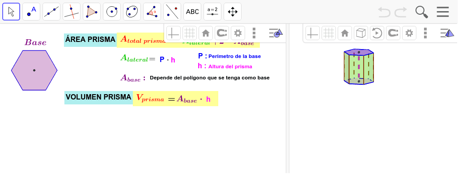The image size is (458, 174).
Task: Collapse the 3D view style bar
Action: coord(447,33)
